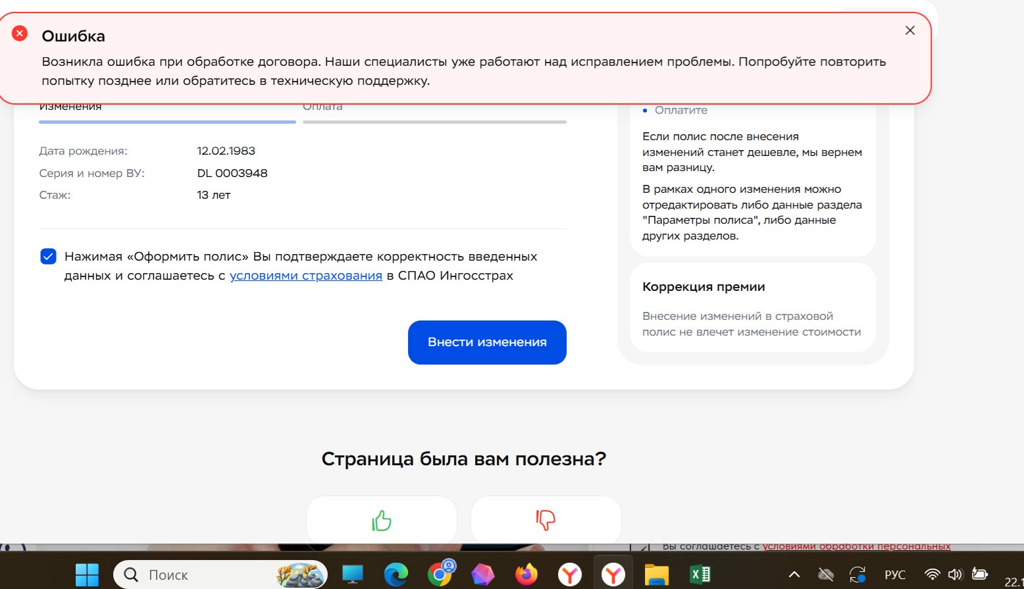Launch Firefox from the taskbar

pos(526,575)
